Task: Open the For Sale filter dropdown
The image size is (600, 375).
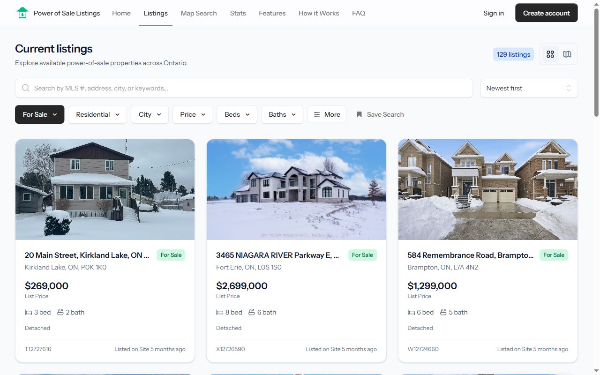Action: coord(39,114)
